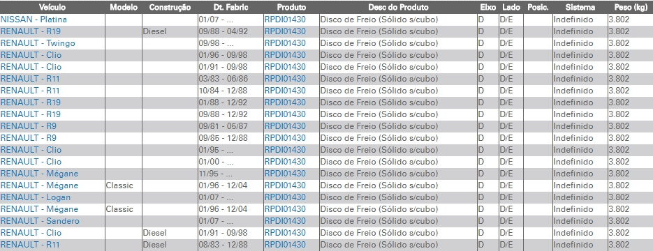Click the Sistema column header

coord(580,8)
